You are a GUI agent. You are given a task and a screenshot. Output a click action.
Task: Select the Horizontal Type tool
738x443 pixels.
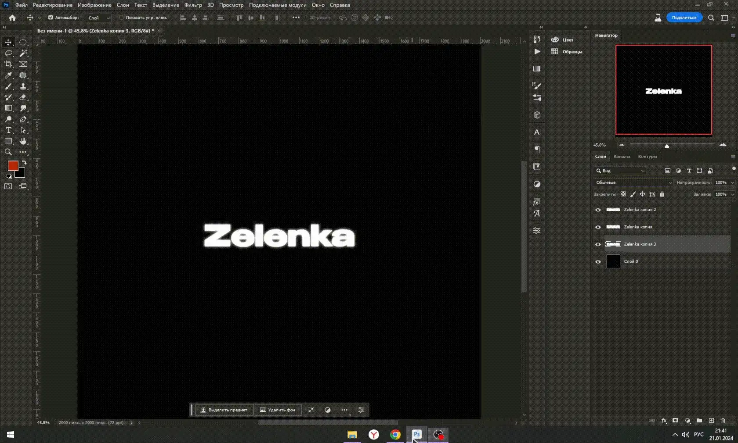8,130
